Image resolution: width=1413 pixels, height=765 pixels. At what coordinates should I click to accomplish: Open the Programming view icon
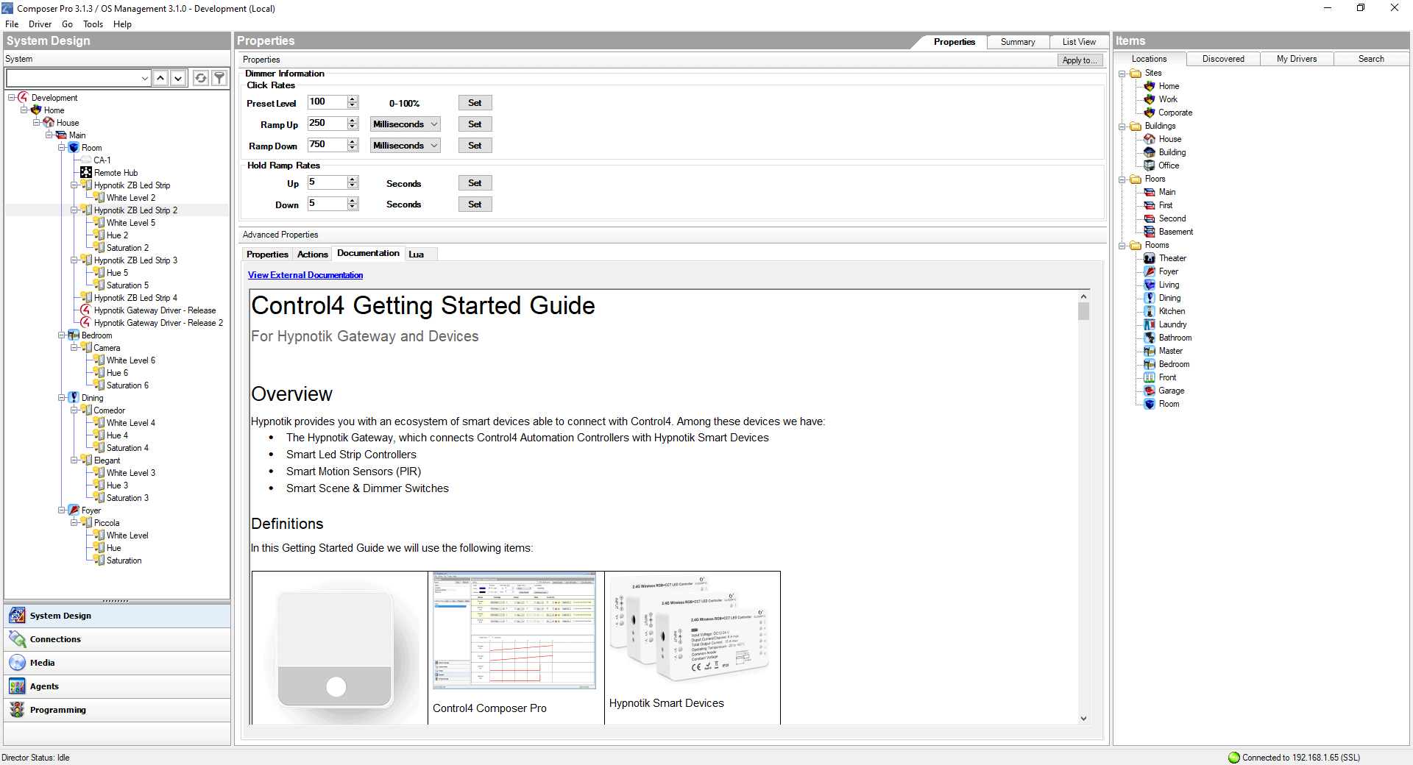click(x=17, y=710)
